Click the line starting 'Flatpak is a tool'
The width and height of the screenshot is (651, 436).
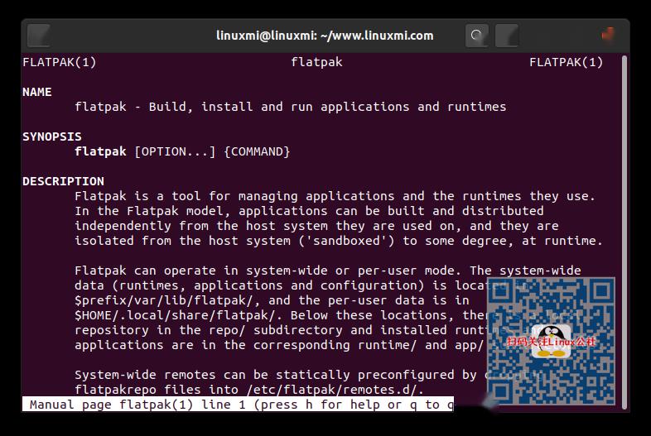[x=335, y=196]
